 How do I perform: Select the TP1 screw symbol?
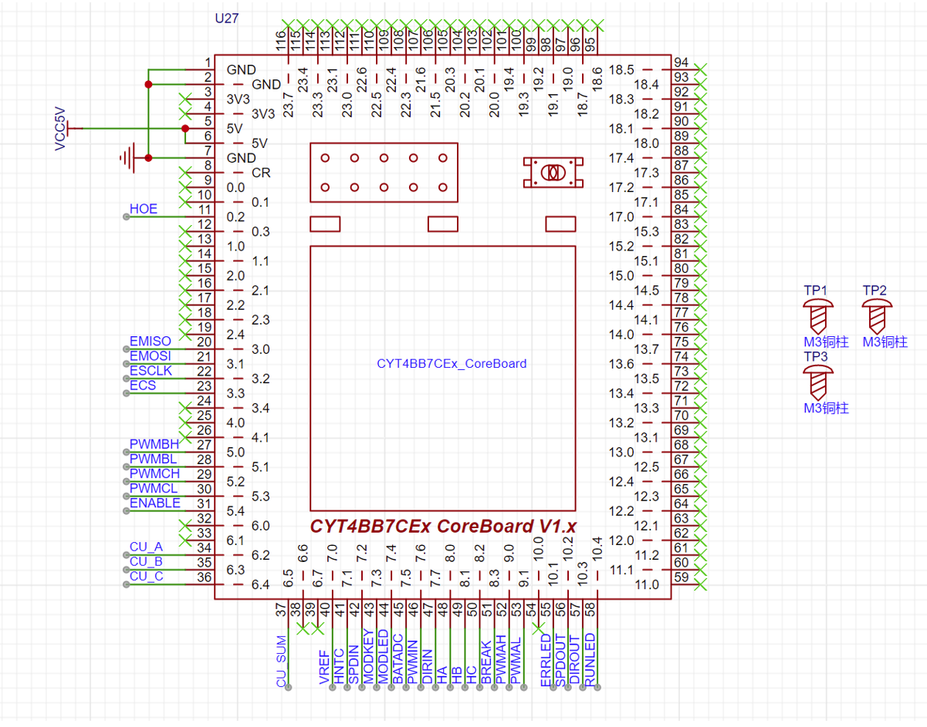[818, 316]
